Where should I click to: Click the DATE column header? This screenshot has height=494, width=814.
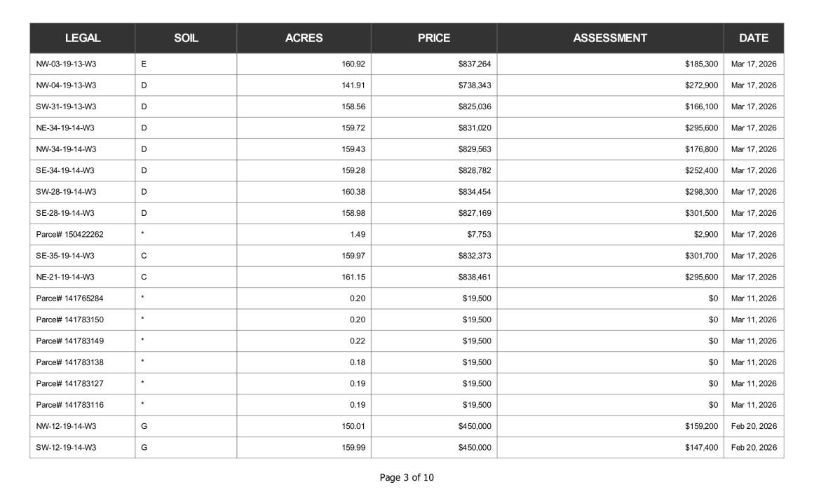[754, 38]
